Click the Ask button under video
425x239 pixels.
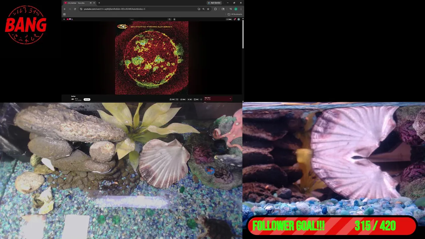190,99
